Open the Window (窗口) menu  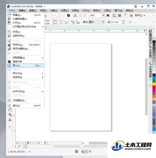tap(119, 11)
